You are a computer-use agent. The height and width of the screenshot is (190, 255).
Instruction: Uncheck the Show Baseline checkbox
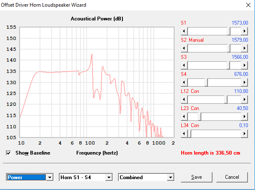click(8, 153)
